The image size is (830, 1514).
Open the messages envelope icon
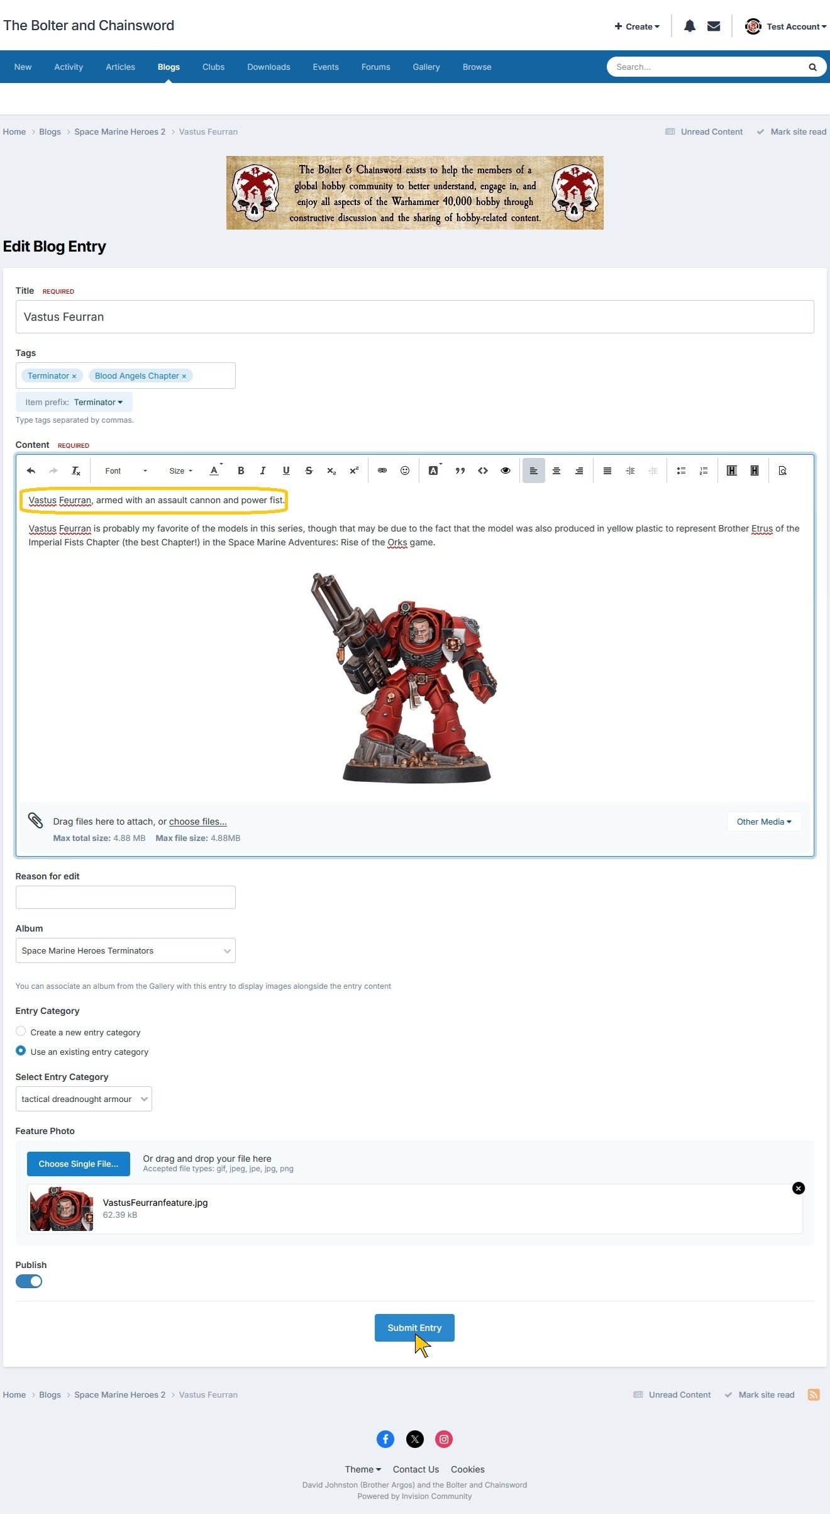point(714,26)
